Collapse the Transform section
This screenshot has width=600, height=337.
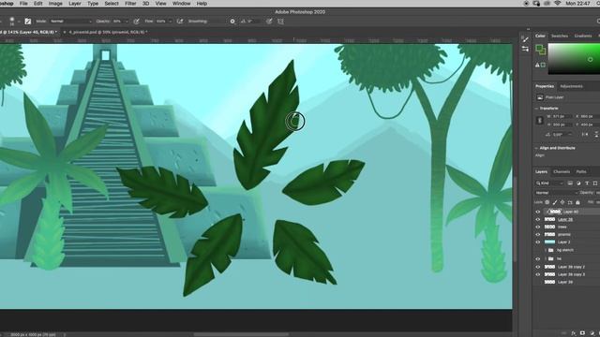536,109
